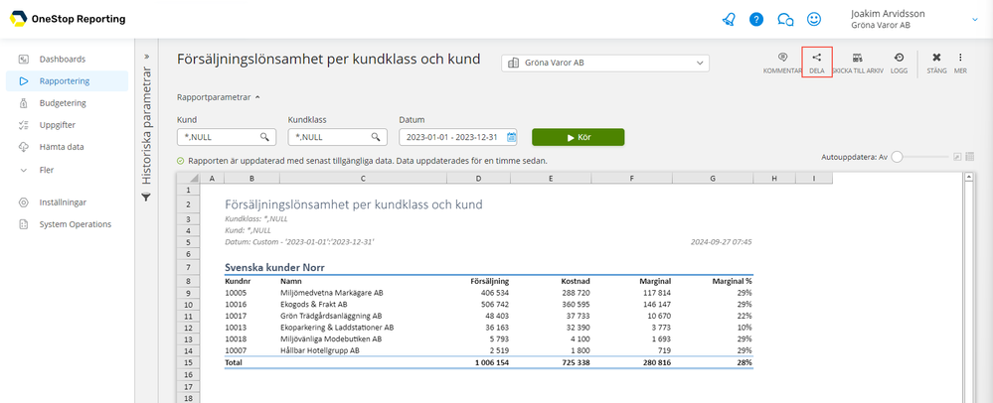
Task: Close the report with Stäng
Action: pos(936,63)
